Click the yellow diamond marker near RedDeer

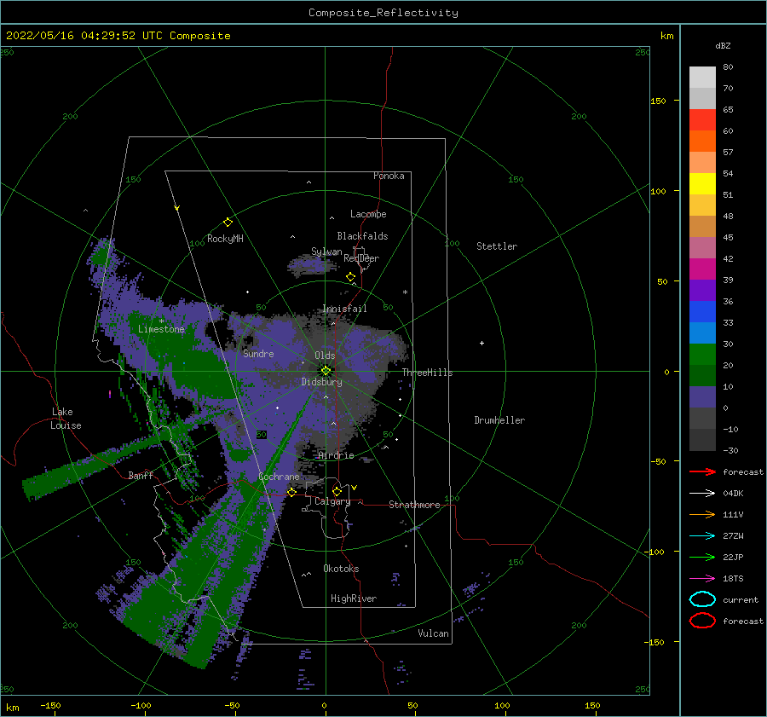[351, 277]
